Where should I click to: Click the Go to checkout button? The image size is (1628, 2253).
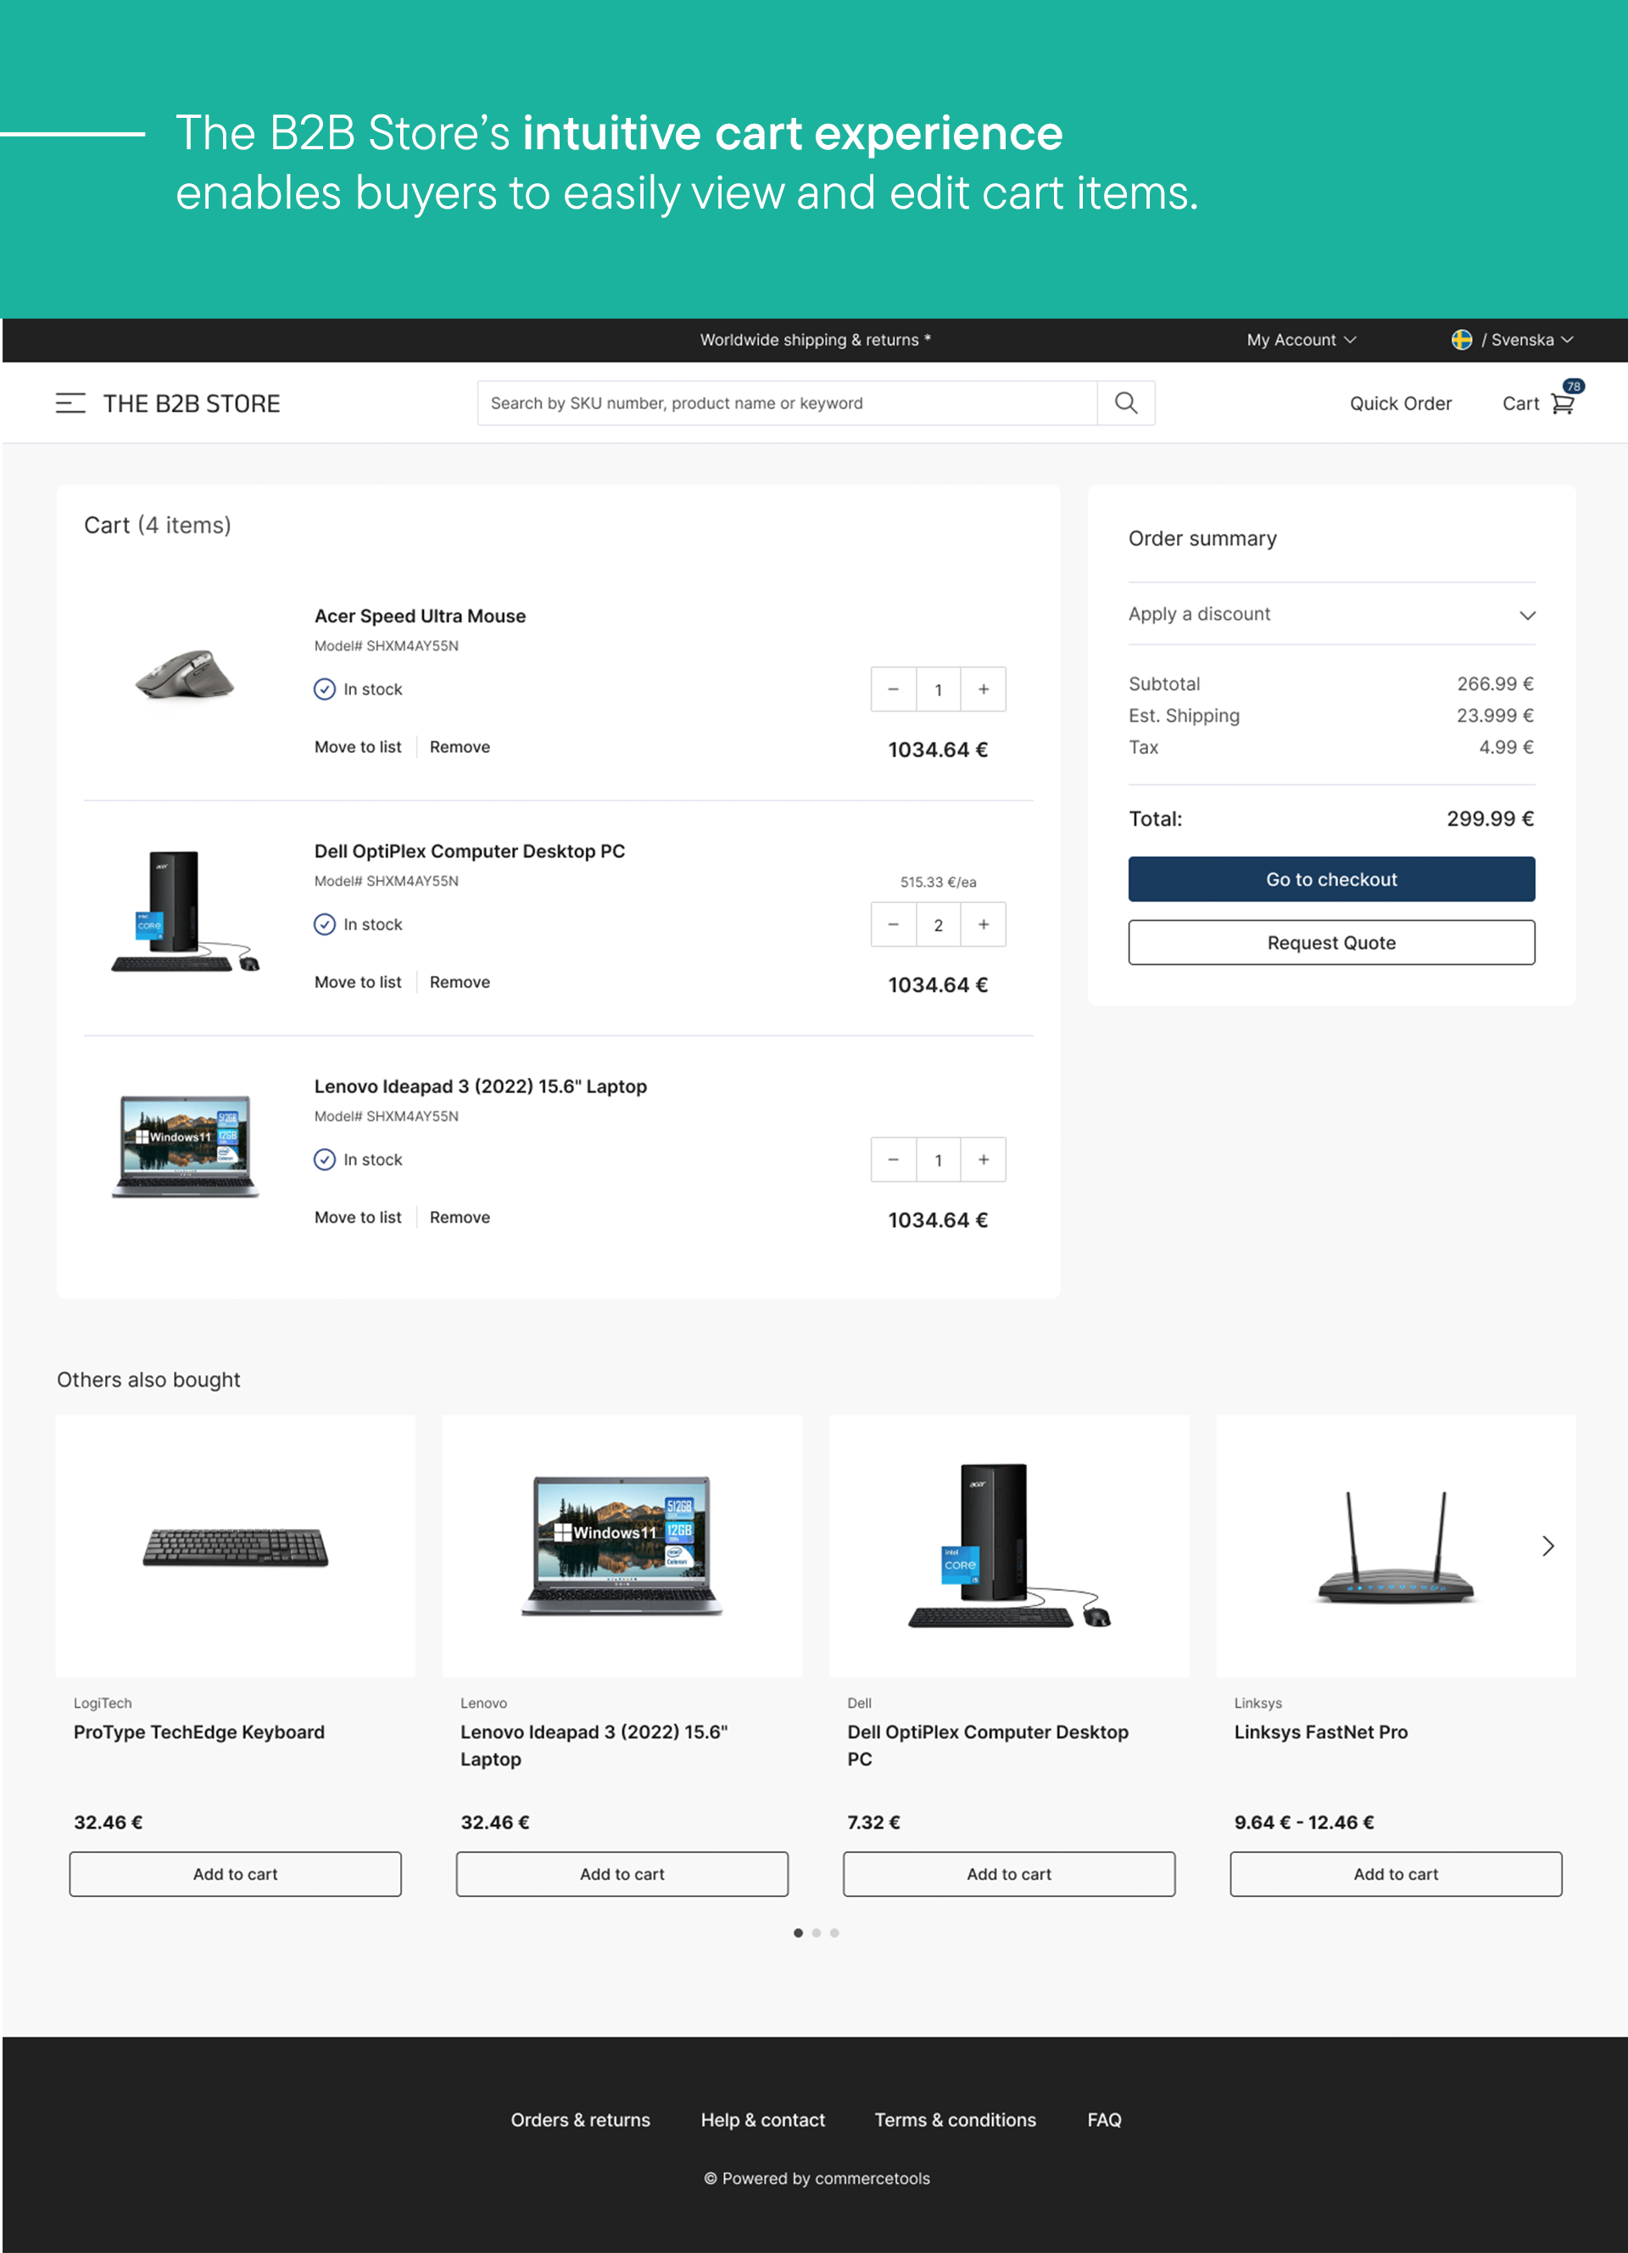(x=1331, y=878)
